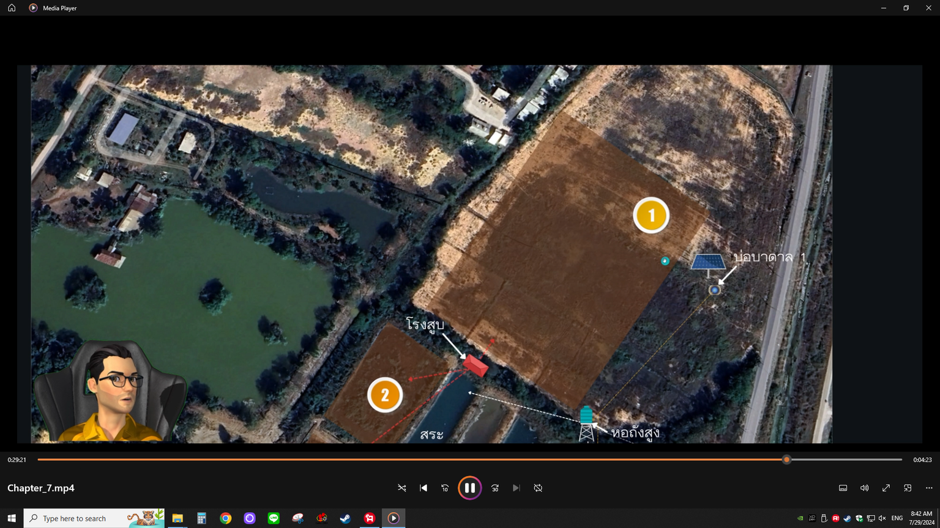Image resolution: width=940 pixels, height=528 pixels.
Task: Open the volume control
Action: tap(864, 488)
